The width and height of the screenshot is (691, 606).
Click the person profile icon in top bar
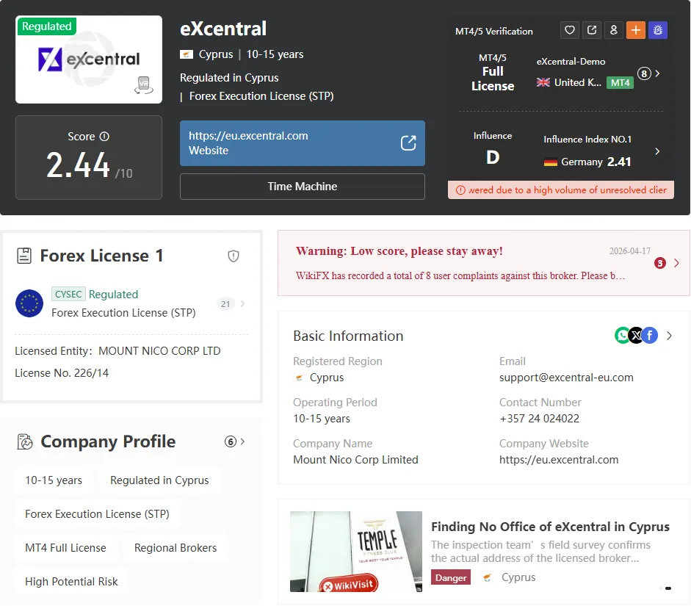[614, 30]
